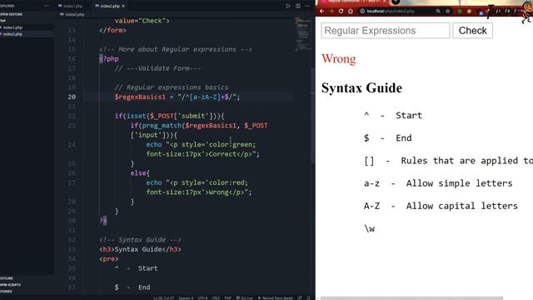This screenshot has width=533, height=300.
Task: Click the closing ?> tag
Action: [103, 221]
